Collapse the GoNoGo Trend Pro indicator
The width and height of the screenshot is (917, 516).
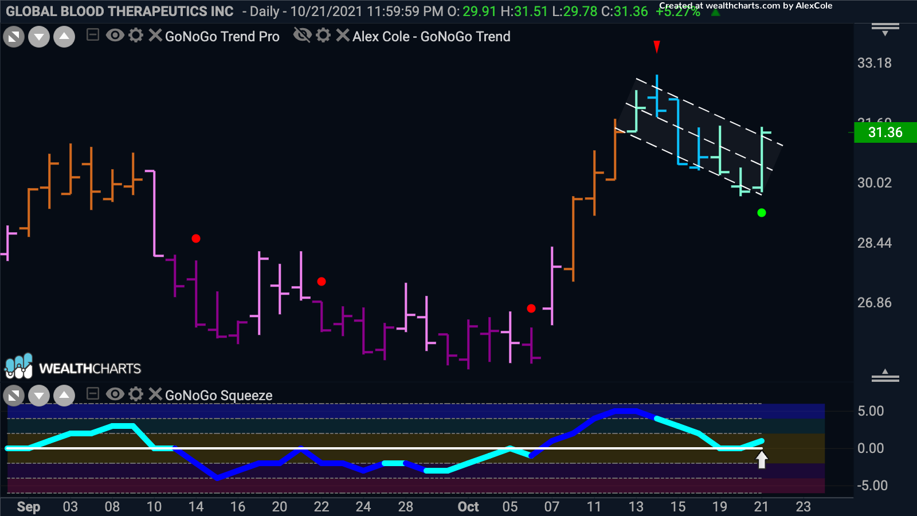click(92, 36)
